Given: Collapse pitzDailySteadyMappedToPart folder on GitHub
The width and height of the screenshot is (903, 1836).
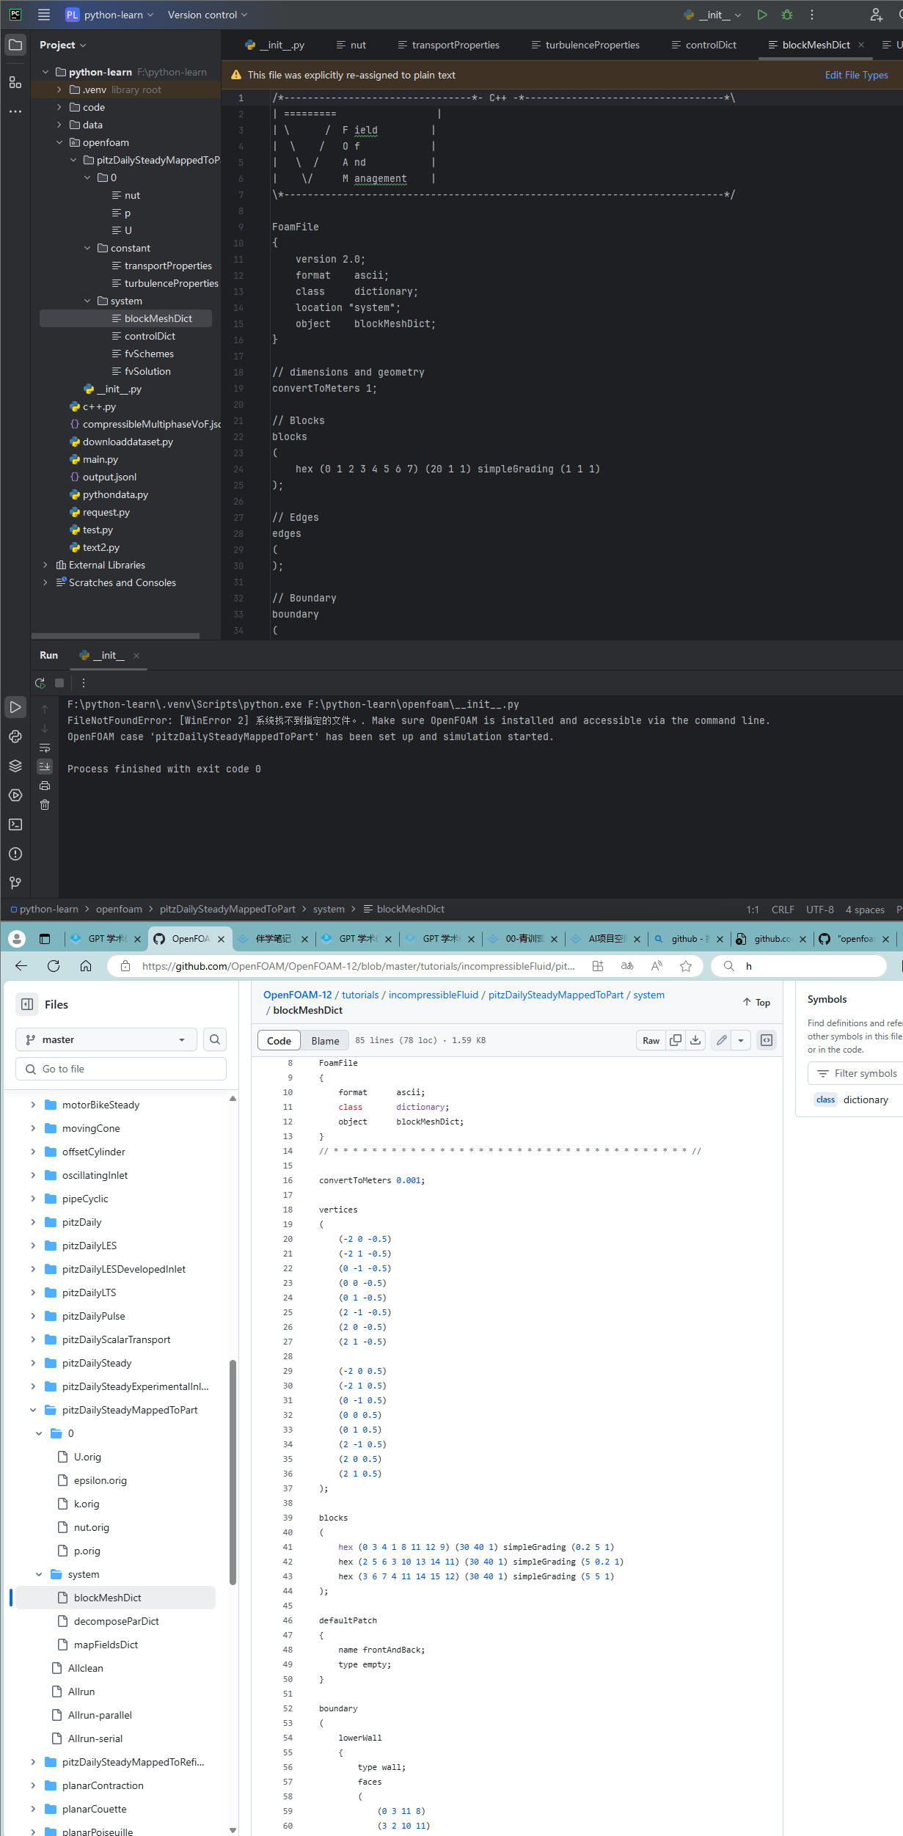Looking at the screenshot, I should click(x=33, y=1410).
